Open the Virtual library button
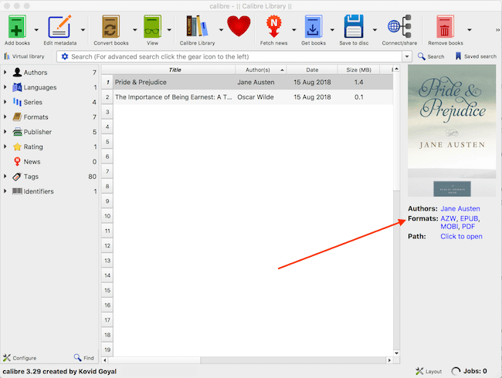502x378 pixels. tap(24, 56)
